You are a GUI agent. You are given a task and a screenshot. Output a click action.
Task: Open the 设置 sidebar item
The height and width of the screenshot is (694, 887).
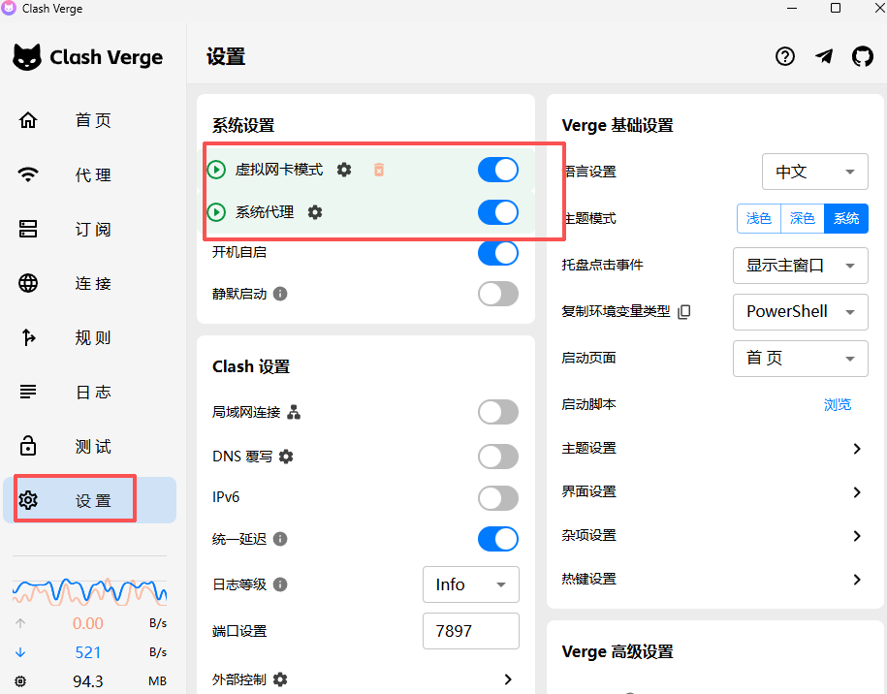pyautogui.click(x=89, y=500)
